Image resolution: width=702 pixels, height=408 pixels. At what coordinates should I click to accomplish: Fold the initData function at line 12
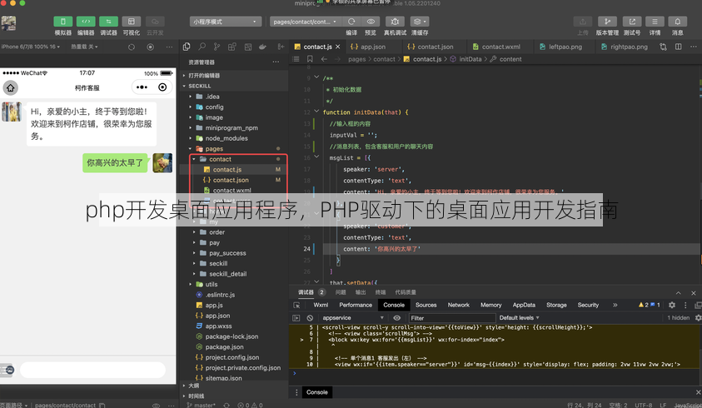pos(316,112)
